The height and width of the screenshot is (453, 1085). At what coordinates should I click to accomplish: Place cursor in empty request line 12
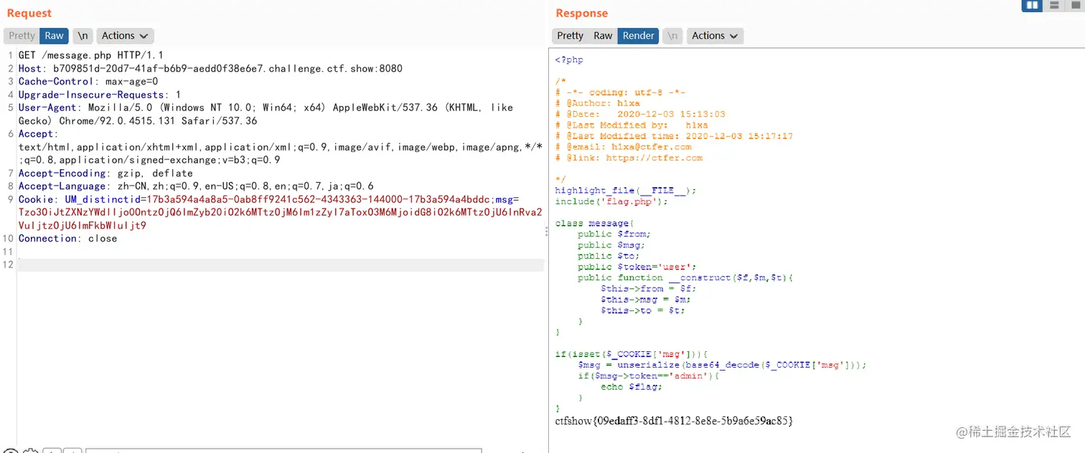coord(281,264)
